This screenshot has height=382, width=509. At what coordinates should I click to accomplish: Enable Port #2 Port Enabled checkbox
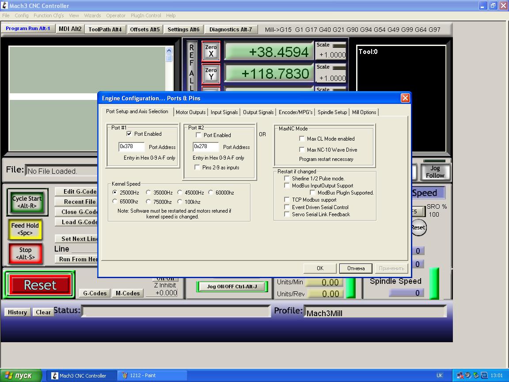(x=198, y=135)
